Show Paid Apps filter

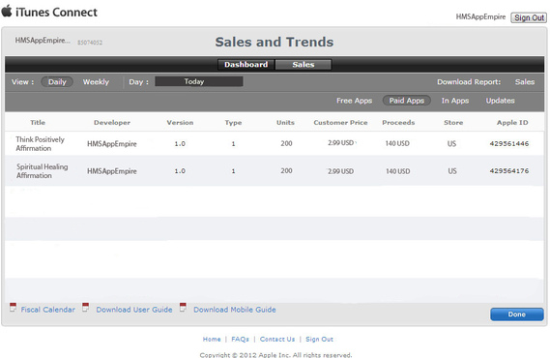[x=407, y=101]
